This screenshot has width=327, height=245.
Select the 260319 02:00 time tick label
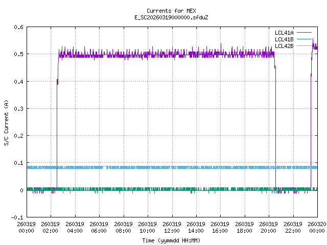pyautogui.click(x=50, y=227)
